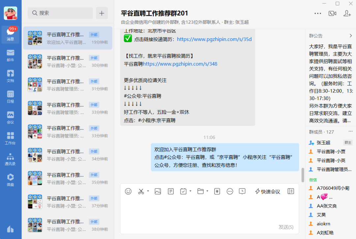Image resolution: width=356 pixels, height=239 pixels.
Task: Click the plus button beside search
Action: 102,13
